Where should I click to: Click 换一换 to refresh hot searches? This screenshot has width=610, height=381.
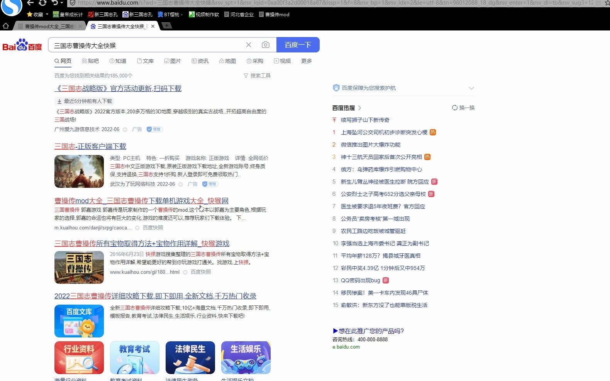463,108
